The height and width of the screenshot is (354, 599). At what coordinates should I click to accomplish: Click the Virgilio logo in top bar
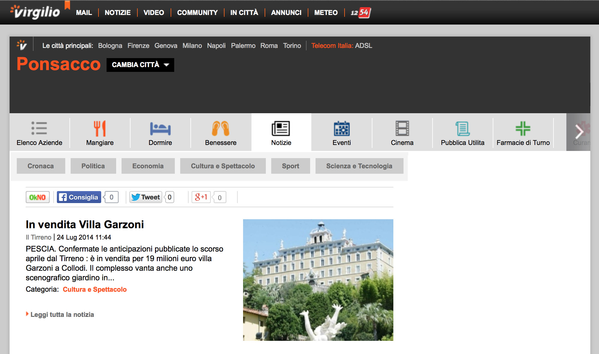point(35,12)
